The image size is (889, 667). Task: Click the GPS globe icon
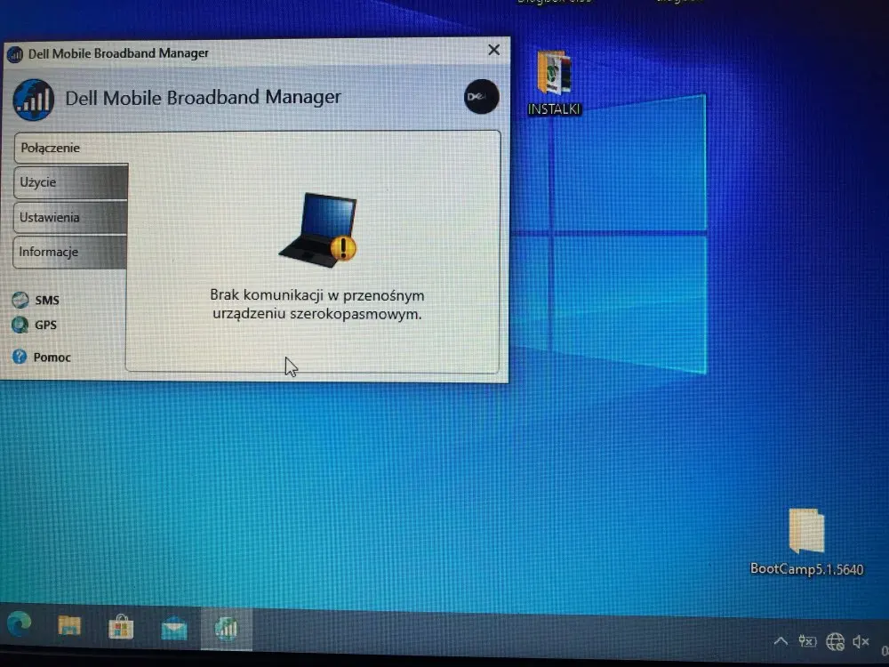[20, 325]
